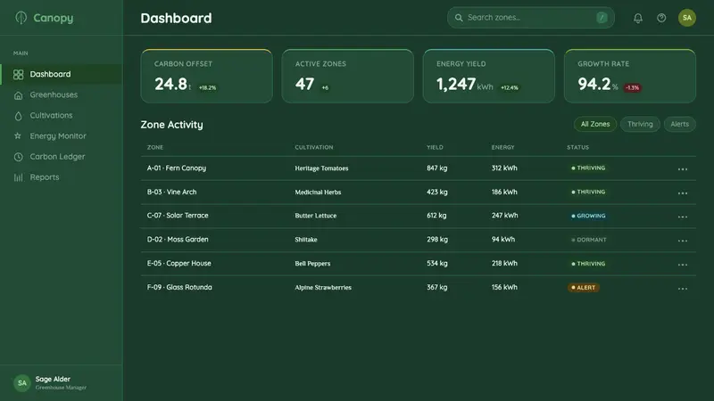Filter zones by Thriving
714x401 pixels.
click(x=640, y=124)
